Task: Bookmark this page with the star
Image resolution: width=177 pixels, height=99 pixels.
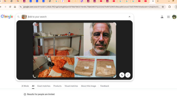Action: click(x=163, y=7)
